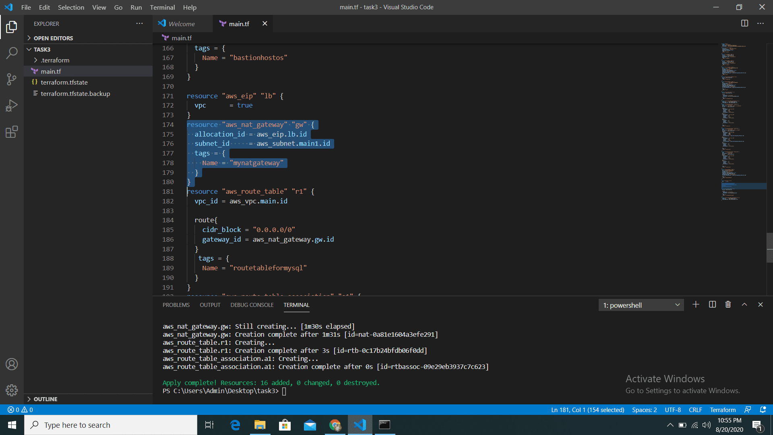Open the Extensions view

(12, 132)
